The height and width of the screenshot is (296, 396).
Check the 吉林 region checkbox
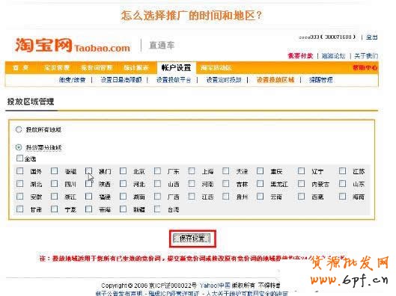pyautogui.click(x=226, y=184)
